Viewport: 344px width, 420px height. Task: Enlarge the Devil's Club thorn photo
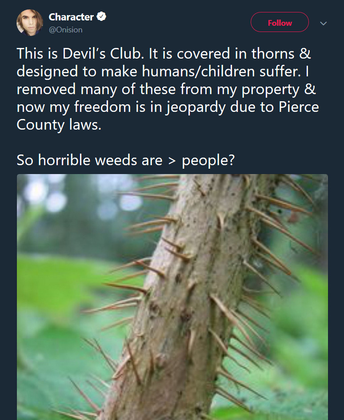pyautogui.click(x=172, y=297)
